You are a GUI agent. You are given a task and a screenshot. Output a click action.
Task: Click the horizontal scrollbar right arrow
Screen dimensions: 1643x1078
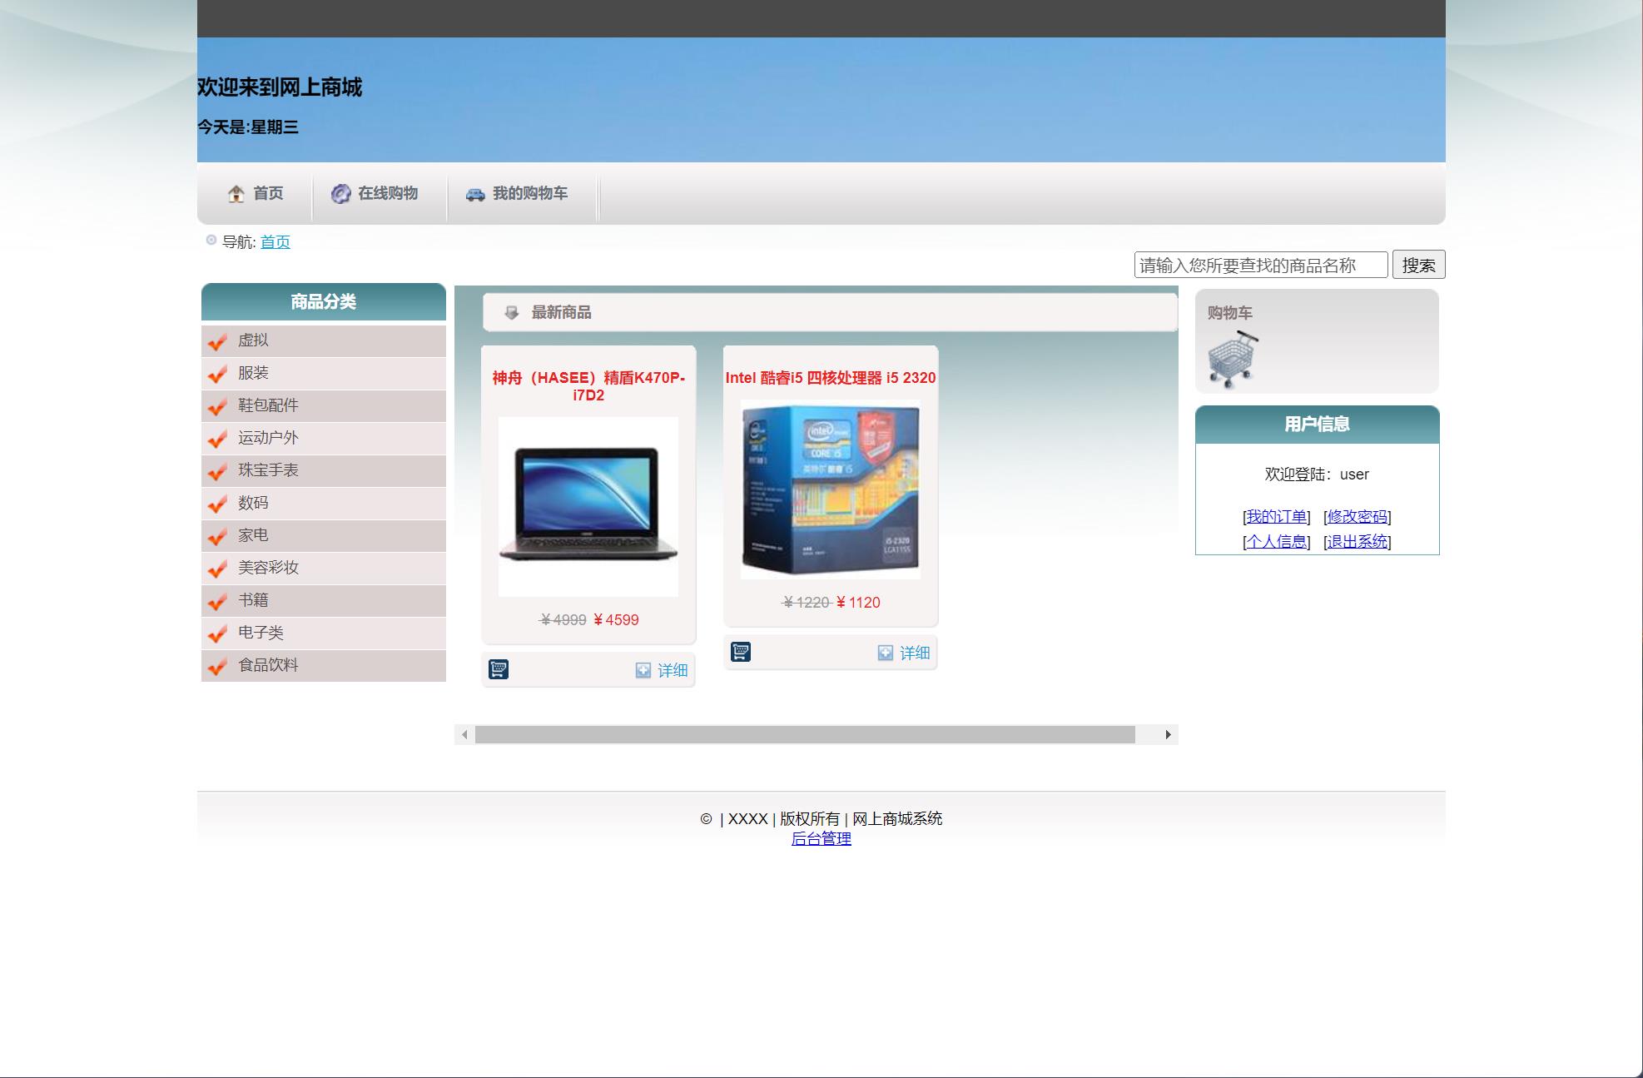click(x=1169, y=734)
